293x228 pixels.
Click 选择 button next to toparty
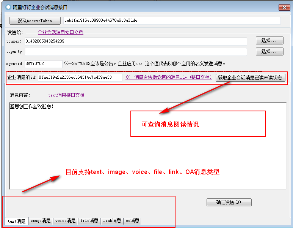click(269, 51)
